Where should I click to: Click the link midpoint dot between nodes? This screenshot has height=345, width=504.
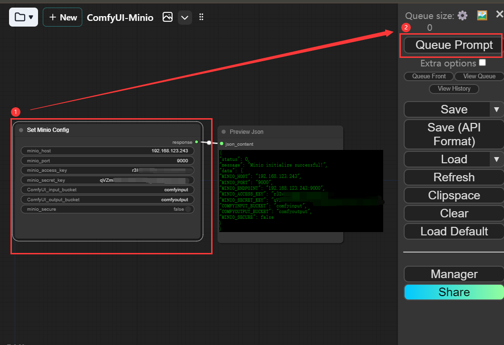pos(209,142)
